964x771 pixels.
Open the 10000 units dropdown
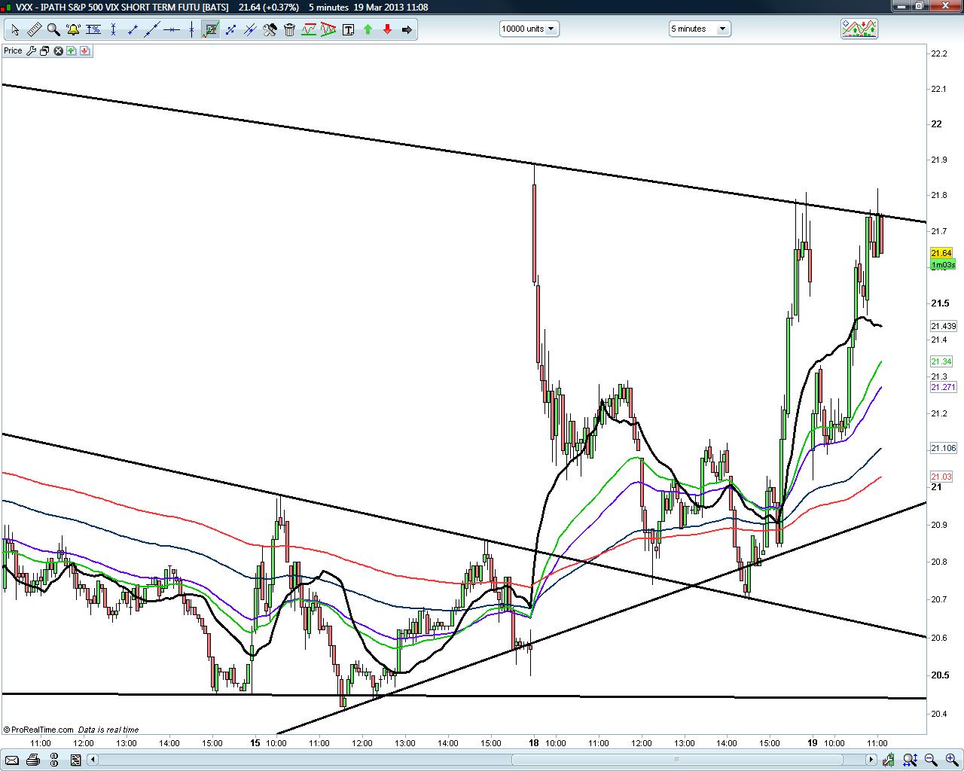(x=529, y=29)
